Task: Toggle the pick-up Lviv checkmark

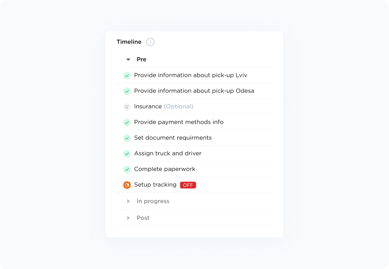Action: click(127, 75)
